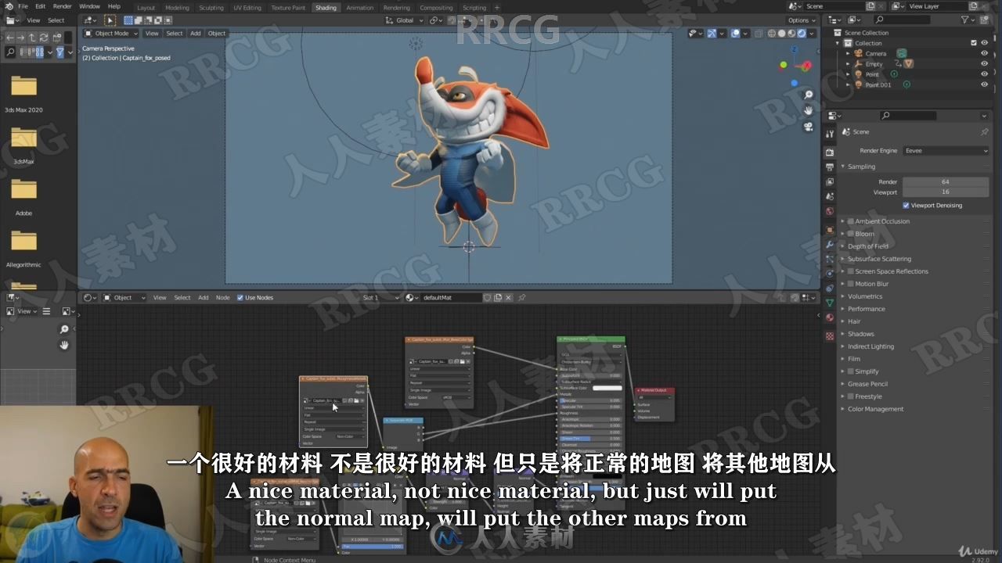The height and width of the screenshot is (563, 1002).
Task: Click the file browser parent directory arrow
Action: 32,37
